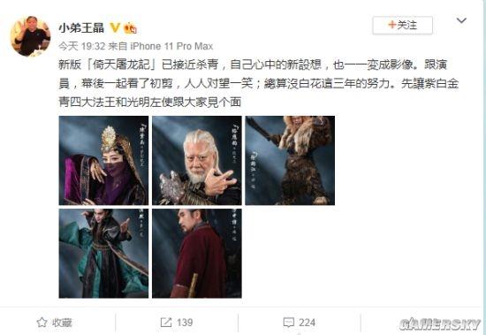Open the green robed figure poster
Screen dimensions: 486x335
coord(103,254)
